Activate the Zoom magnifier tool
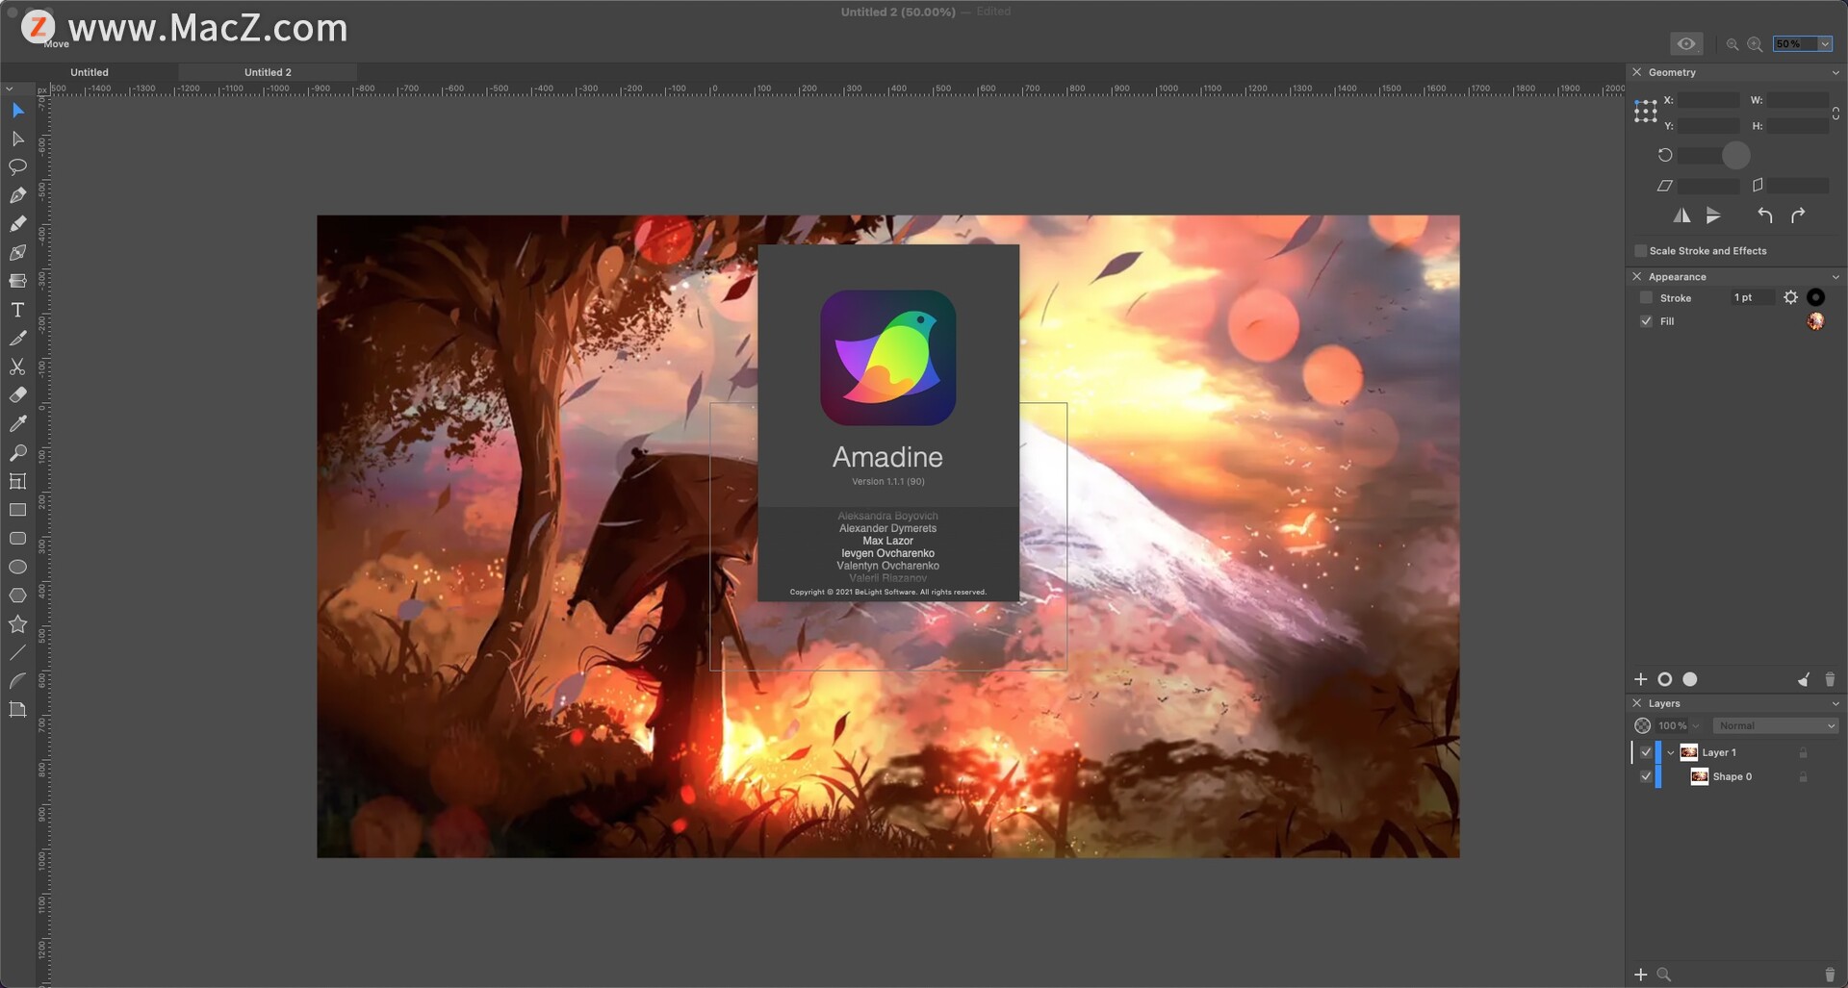This screenshot has height=988, width=1848. click(17, 452)
